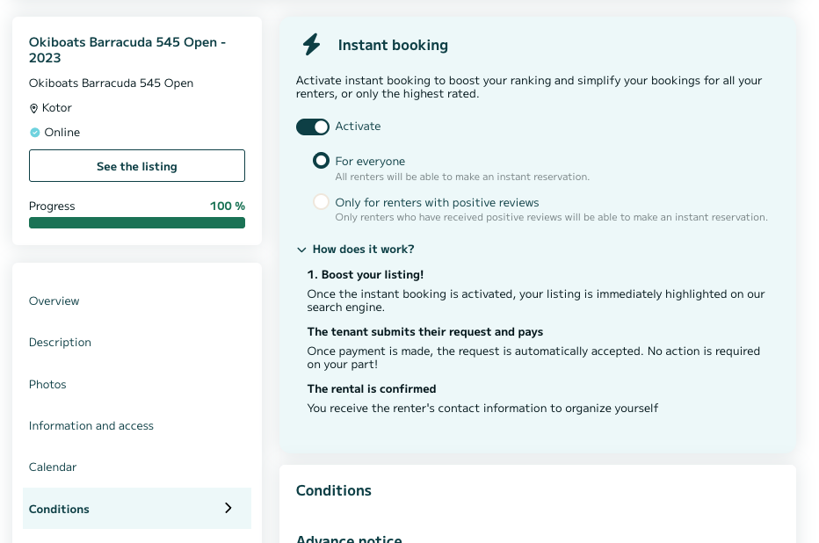Click the location pin icon beside Kotor
This screenshot has height=543, width=819.
[x=34, y=109]
